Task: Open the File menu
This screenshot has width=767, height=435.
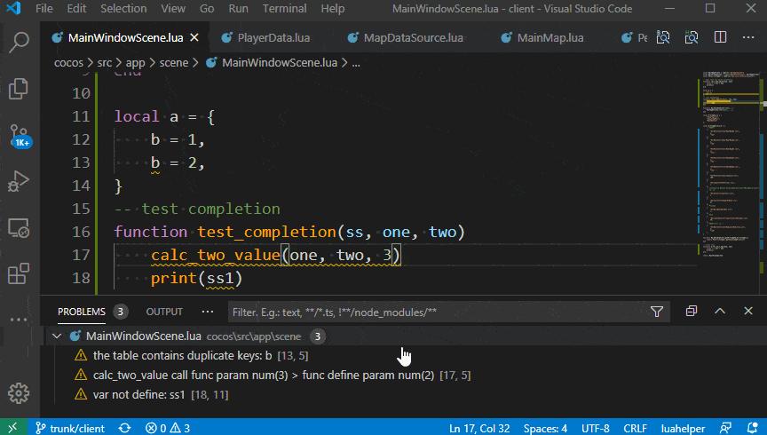Action: tap(44, 8)
